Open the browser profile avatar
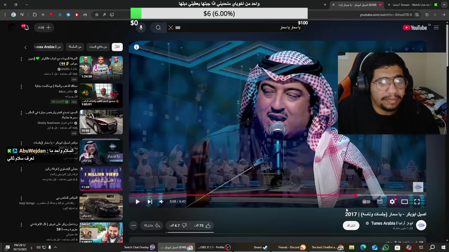The image size is (449, 252). [13, 15]
